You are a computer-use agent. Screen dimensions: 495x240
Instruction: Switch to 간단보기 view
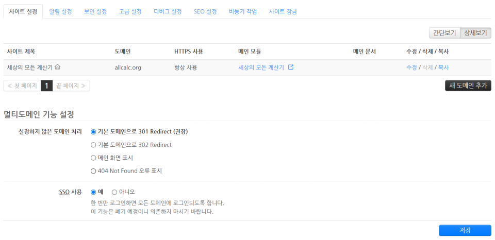[444, 33]
